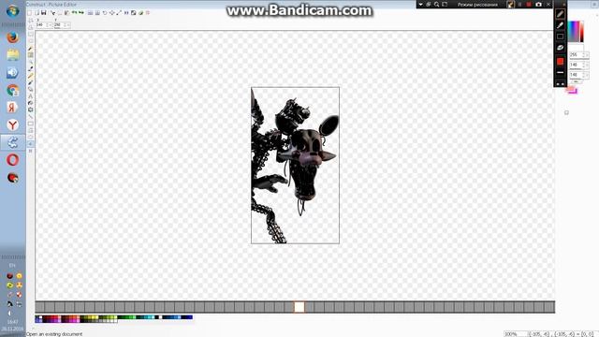Click the Bandicam highlighter marker tool

[x=560, y=25]
